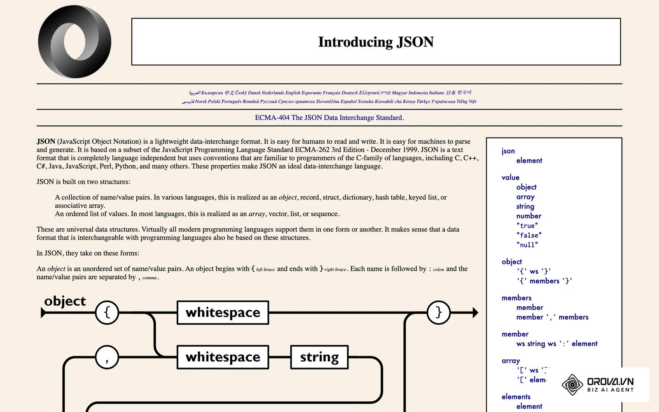
Task: Select the Italiano language link
Action: [437, 93]
